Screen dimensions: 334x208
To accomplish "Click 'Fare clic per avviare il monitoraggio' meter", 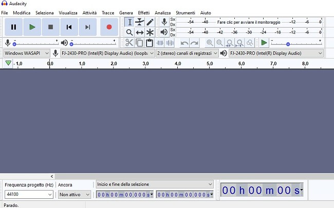I will tap(249, 22).
